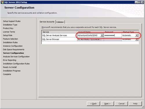145x109 pixels.
Task: Switch to the Service Accounts tab
Action: pos(47,22)
